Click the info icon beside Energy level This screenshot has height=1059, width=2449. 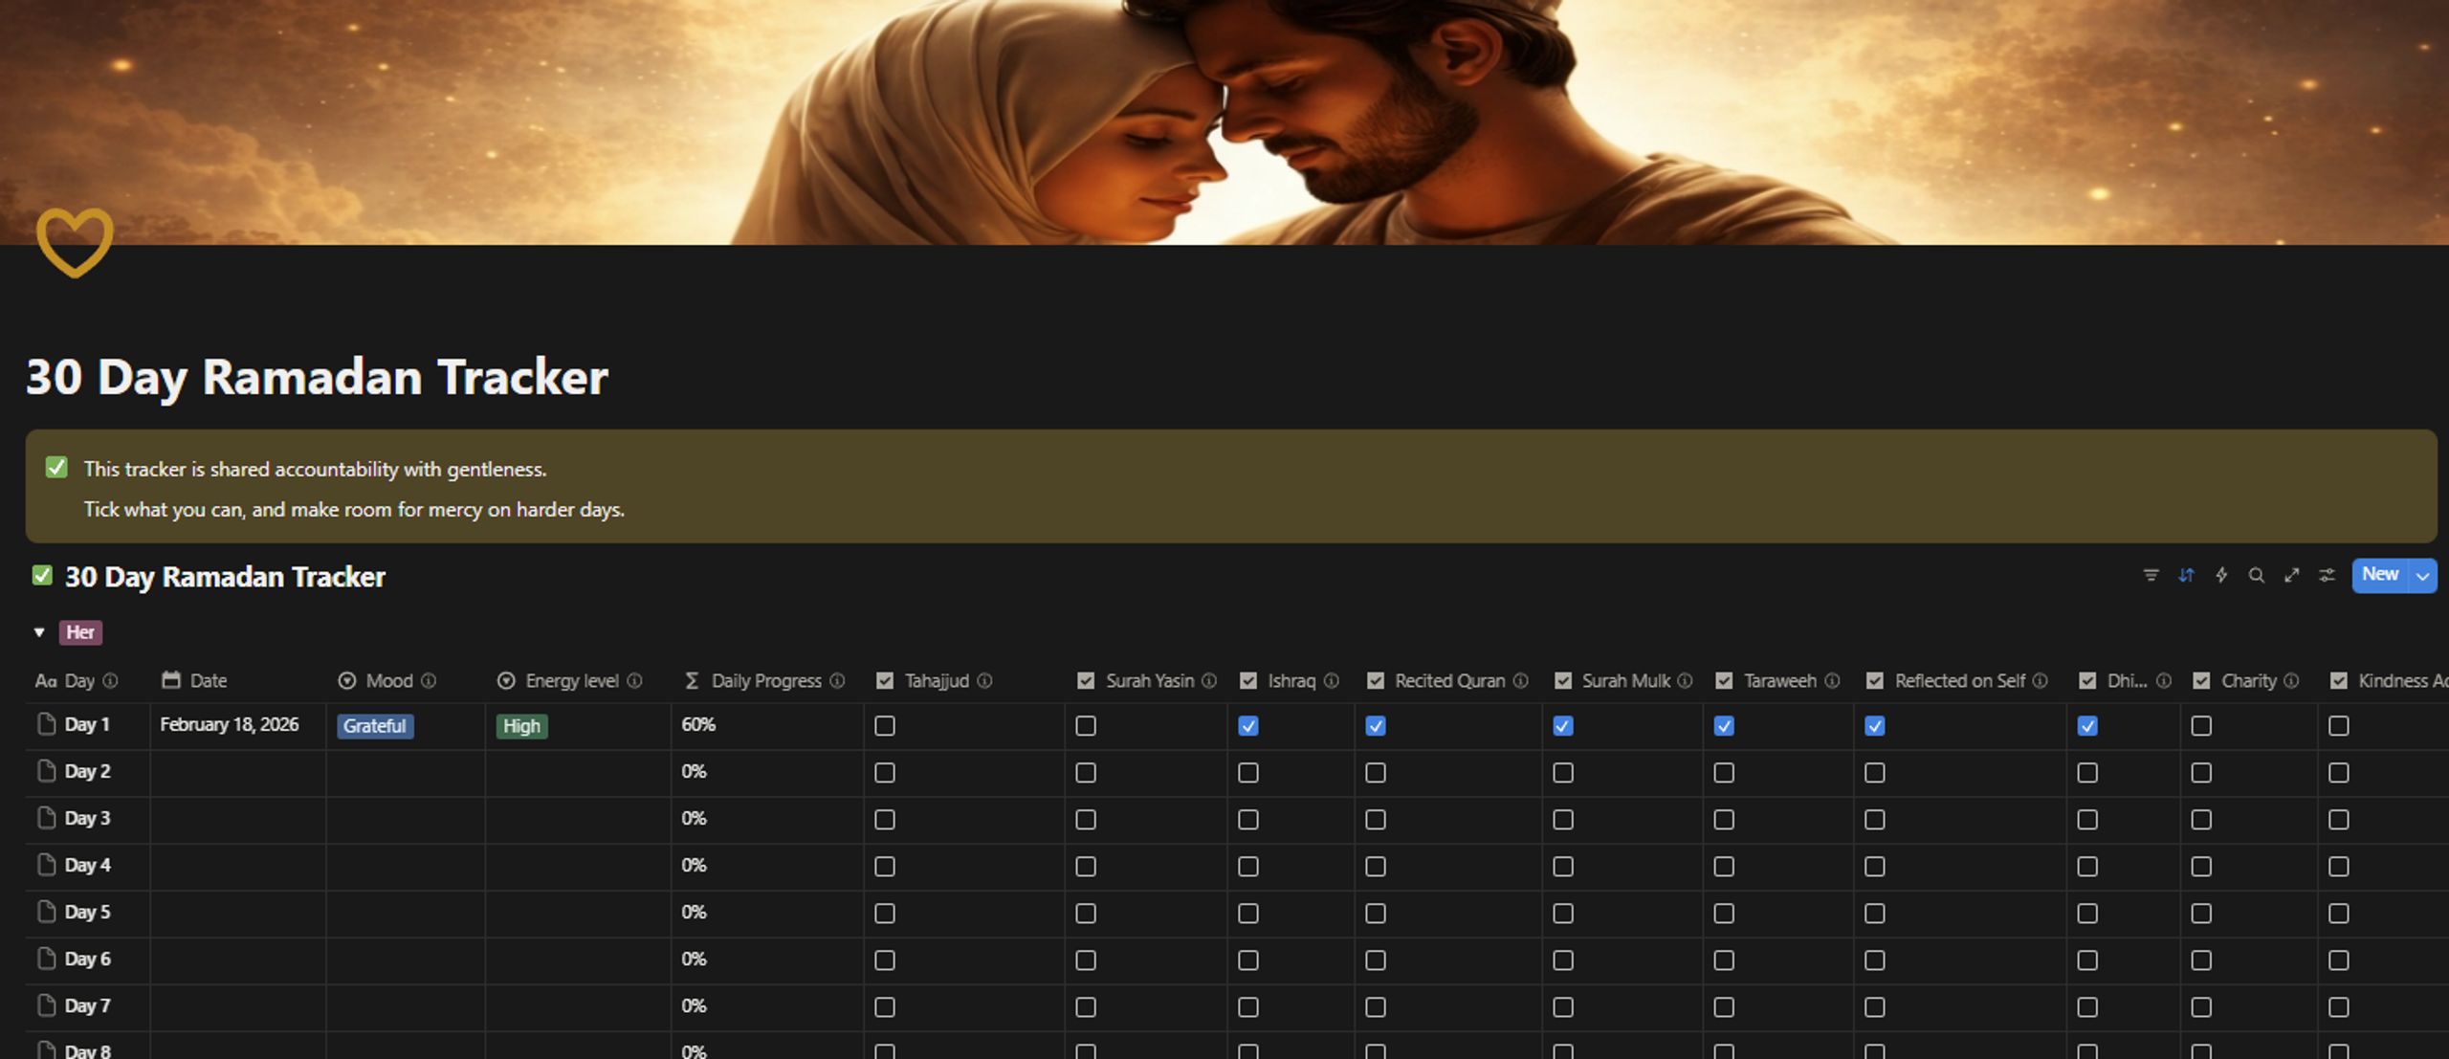point(634,680)
